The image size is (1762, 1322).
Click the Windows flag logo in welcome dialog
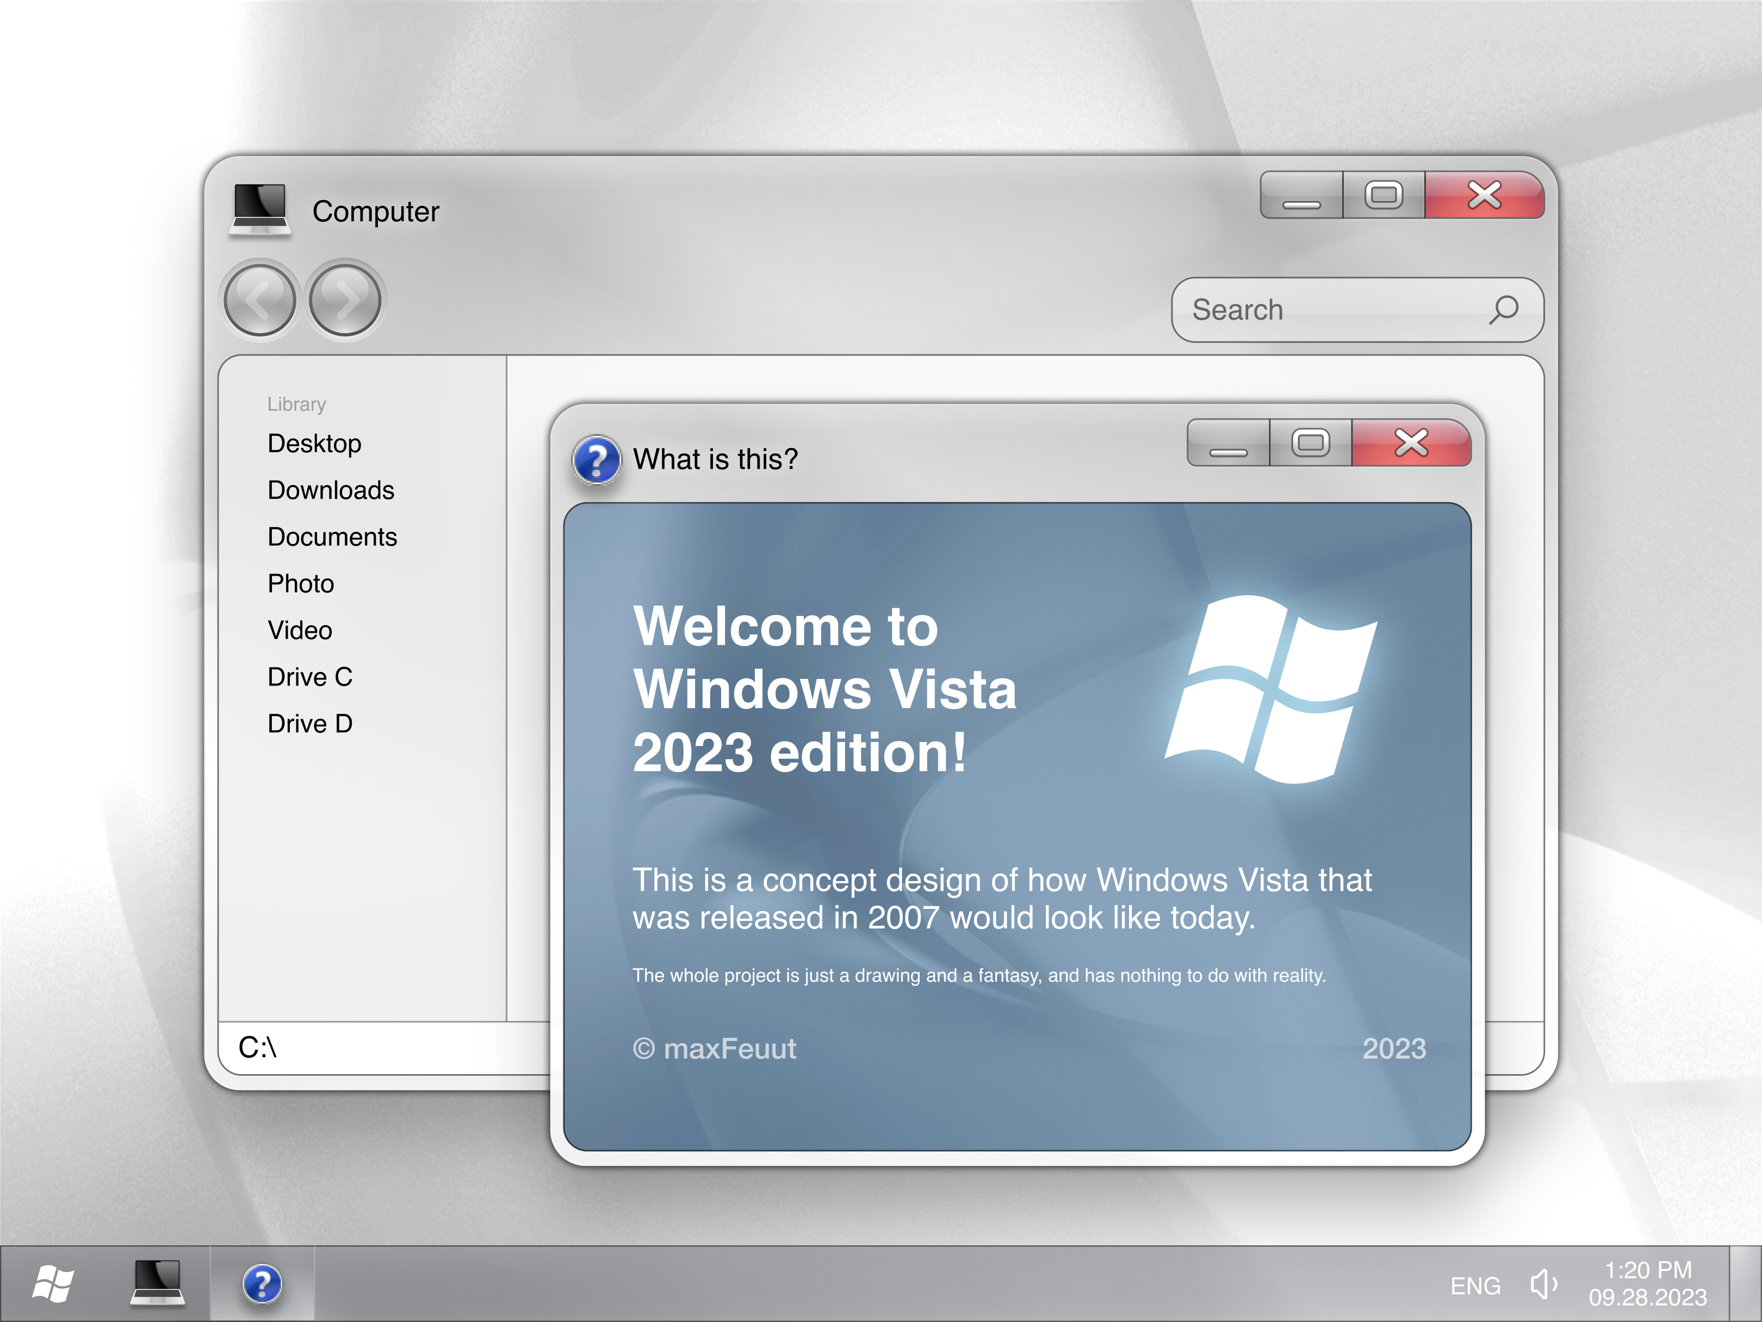(x=1271, y=689)
